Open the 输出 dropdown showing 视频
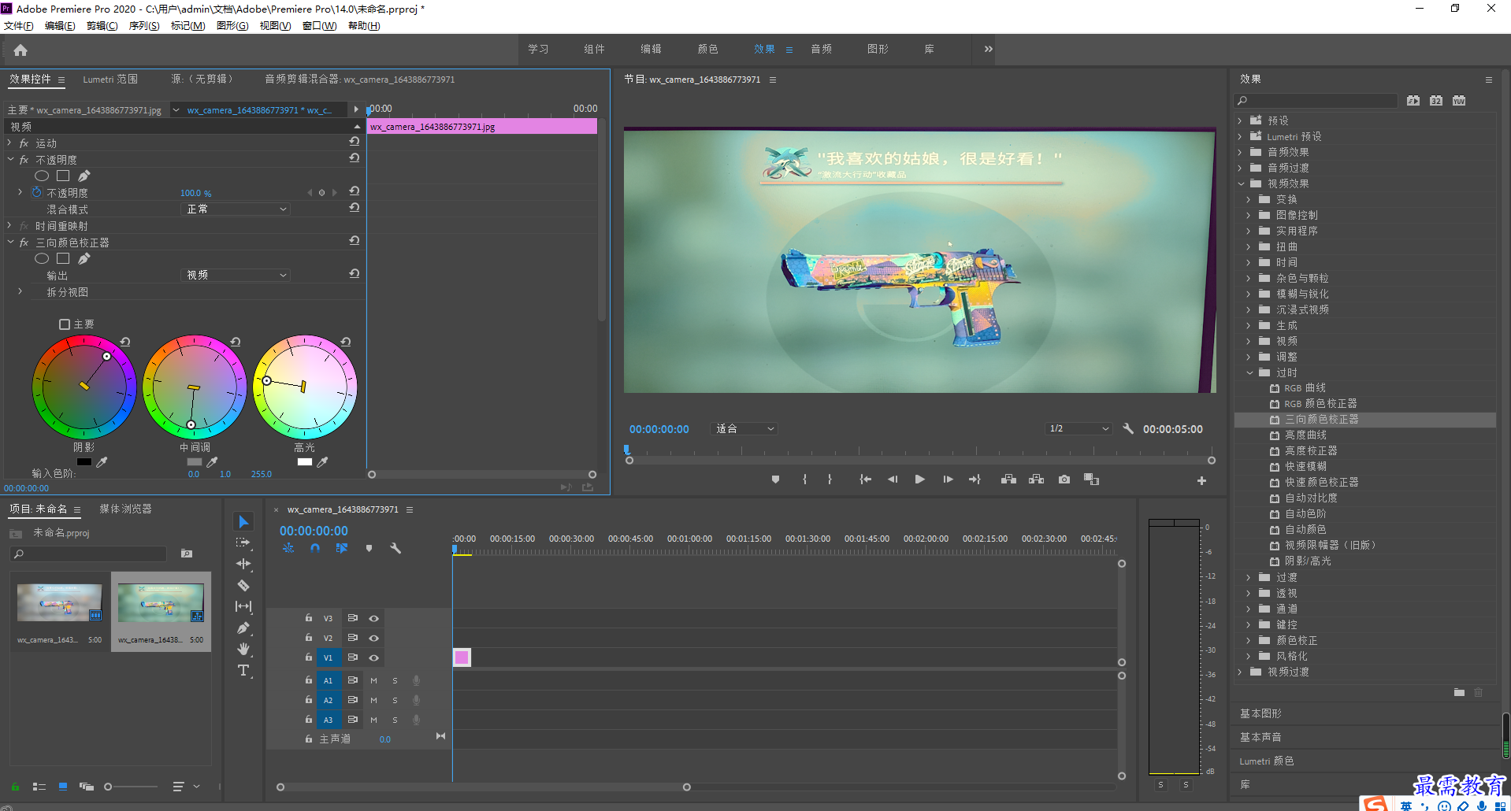The height and width of the screenshot is (811, 1511). click(236, 276)
